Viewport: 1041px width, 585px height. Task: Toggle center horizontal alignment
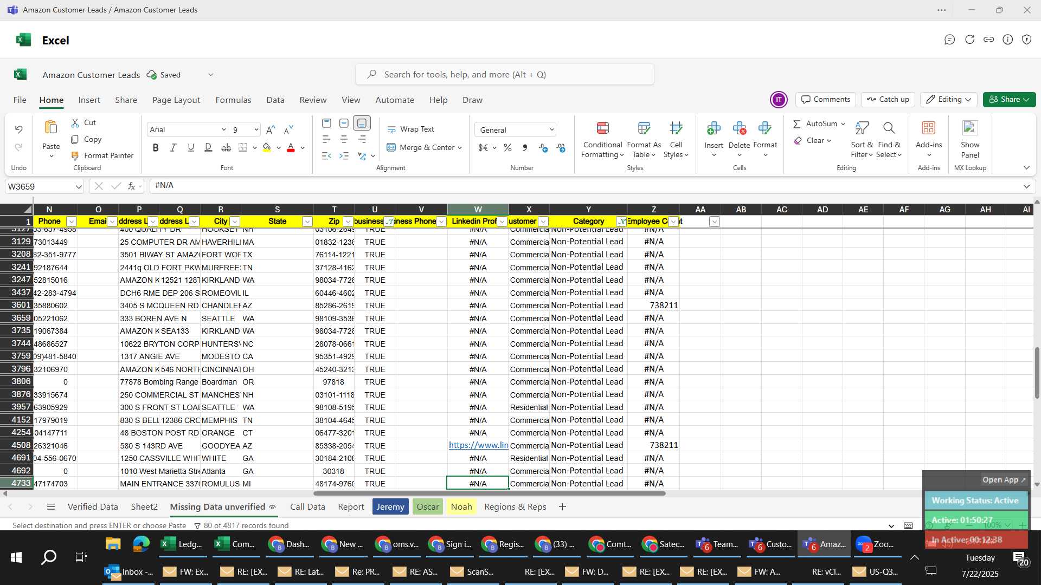pyautogui.click(x=344, y=140)
